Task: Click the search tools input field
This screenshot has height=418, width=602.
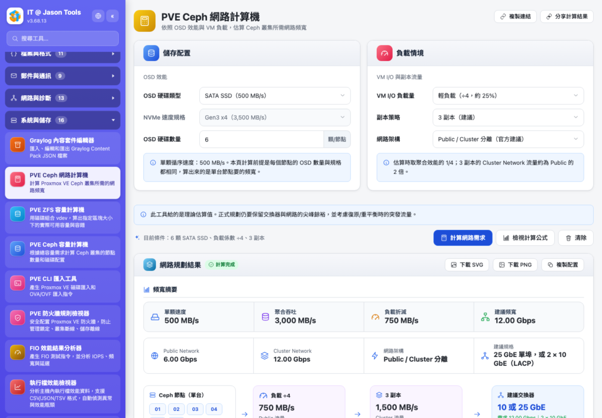Action: click(62, 38)
